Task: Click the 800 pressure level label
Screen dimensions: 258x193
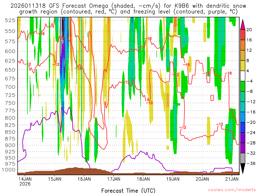Action: click(x=10, y=118)
